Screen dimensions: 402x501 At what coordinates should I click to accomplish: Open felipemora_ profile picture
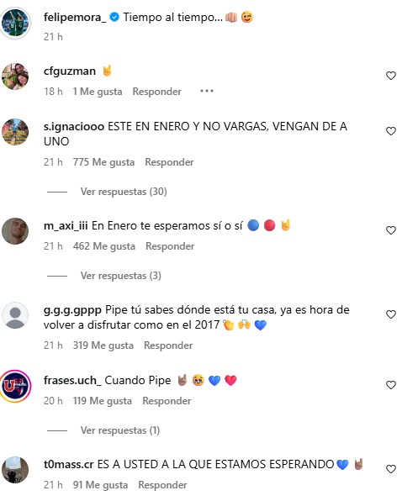pos(15,23)
